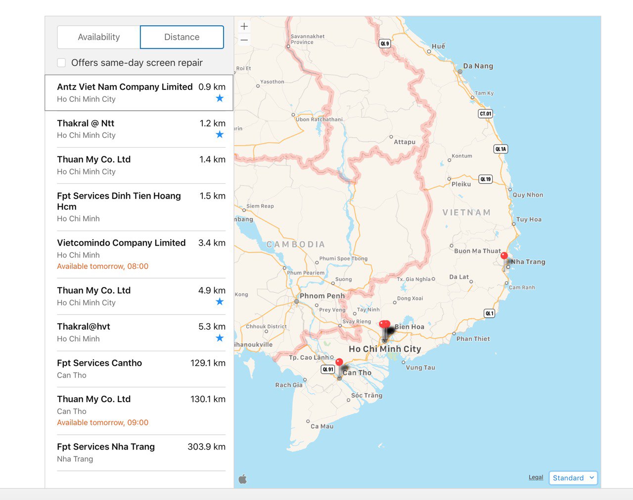
Task: Click the Phan Thiet label on the map
Action: (x=473, y=339)
